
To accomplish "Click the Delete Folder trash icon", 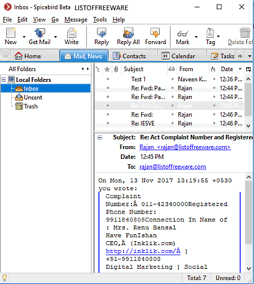I will [x=245, y=33].
